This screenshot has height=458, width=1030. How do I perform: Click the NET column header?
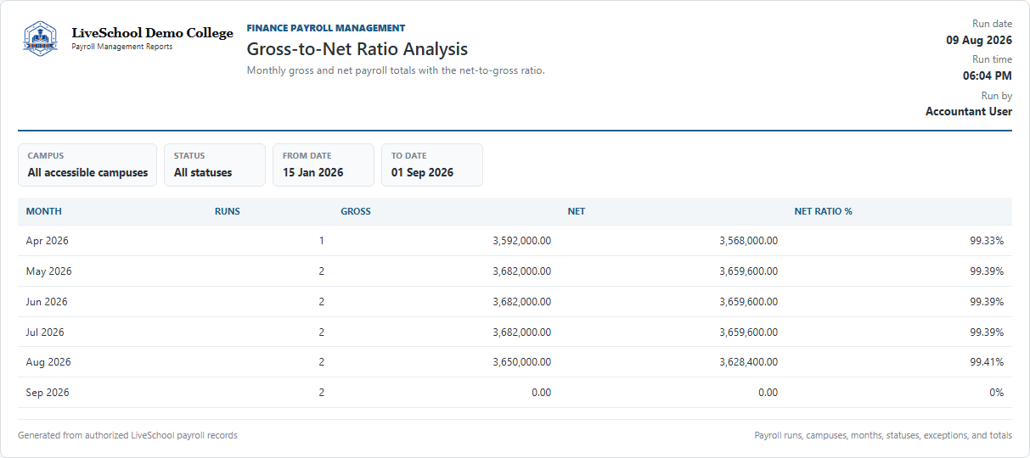(x=577, y=211)
